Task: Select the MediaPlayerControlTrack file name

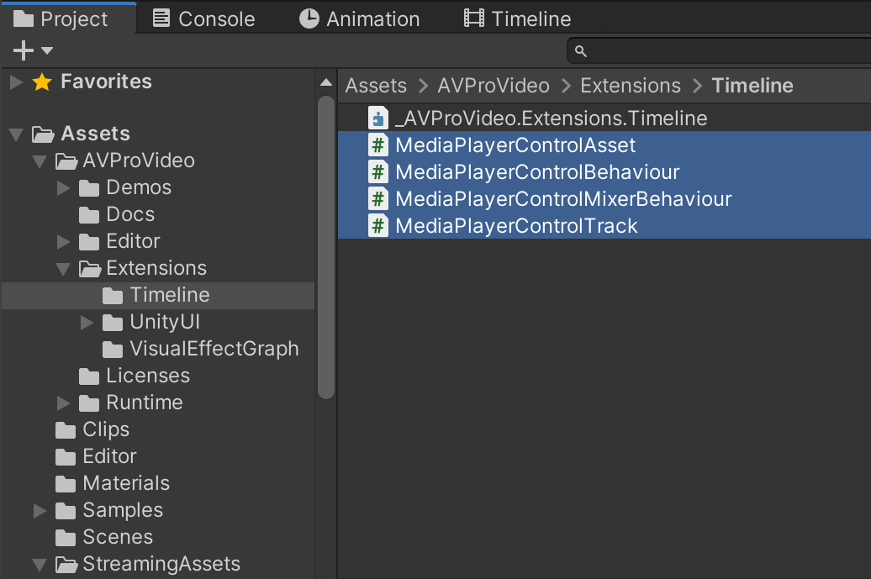Action: point(516,226)
